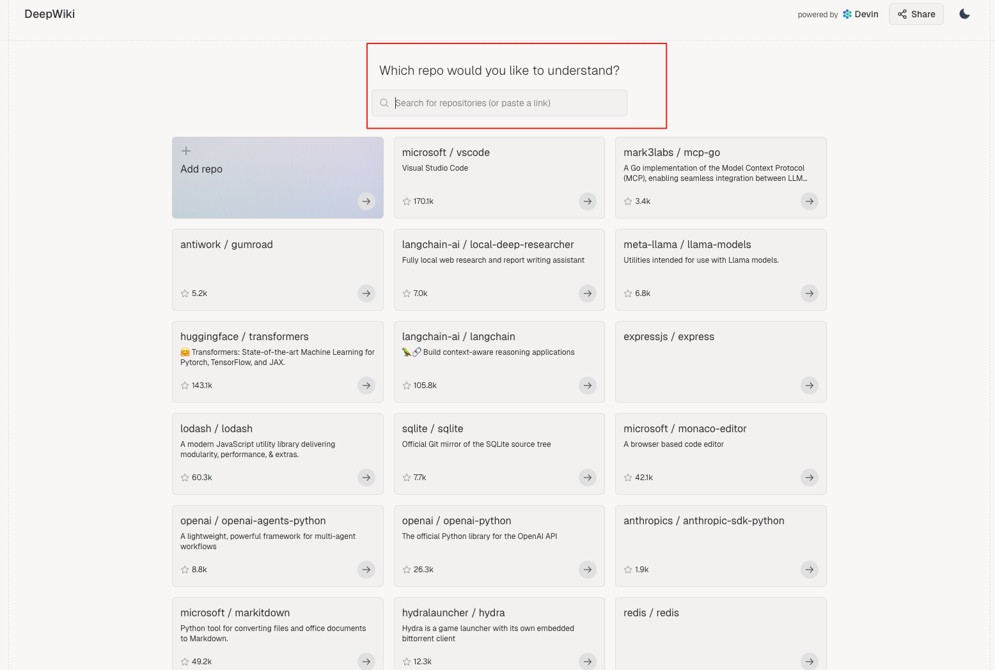Open the expressjs / express arrow
This screenshot has width=995, height=670.
pyautogui.click(x=810, y=386)
